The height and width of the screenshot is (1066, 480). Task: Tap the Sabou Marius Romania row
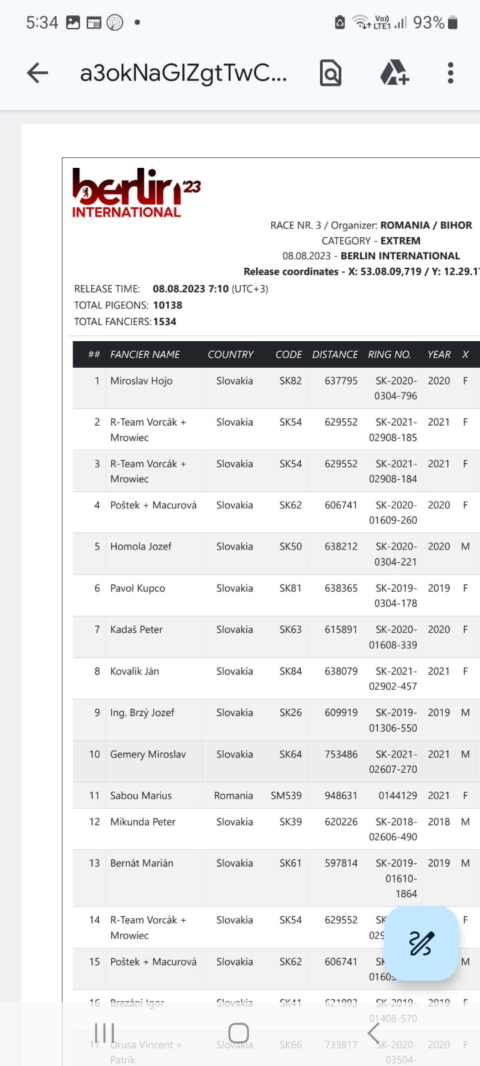pos(276,796)
